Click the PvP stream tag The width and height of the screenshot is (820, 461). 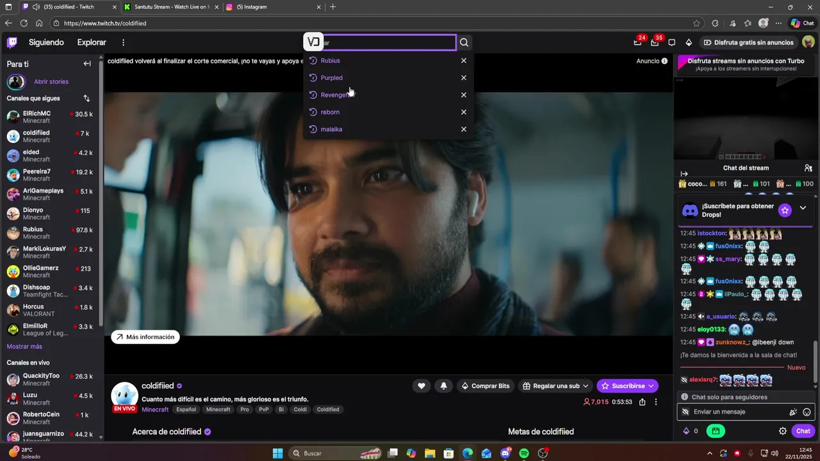263,409
